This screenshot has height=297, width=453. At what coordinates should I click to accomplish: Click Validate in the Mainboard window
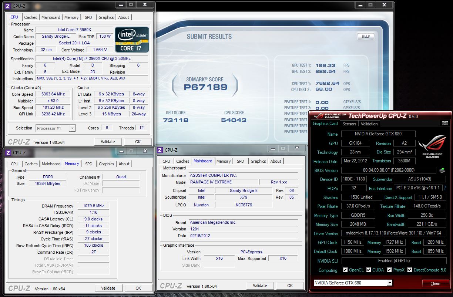(x=260, y=286)
